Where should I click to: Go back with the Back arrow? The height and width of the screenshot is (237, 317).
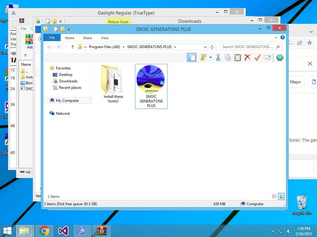point(49,47)
